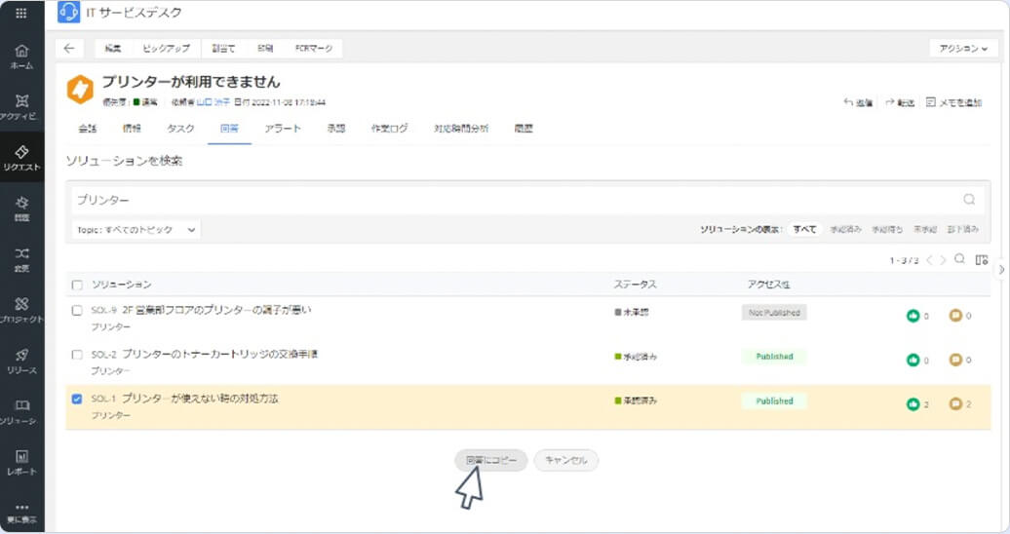This screenshot has height=534, width=1010.
Task: Open レポート module in sidebar
Action: pos(21,462)
